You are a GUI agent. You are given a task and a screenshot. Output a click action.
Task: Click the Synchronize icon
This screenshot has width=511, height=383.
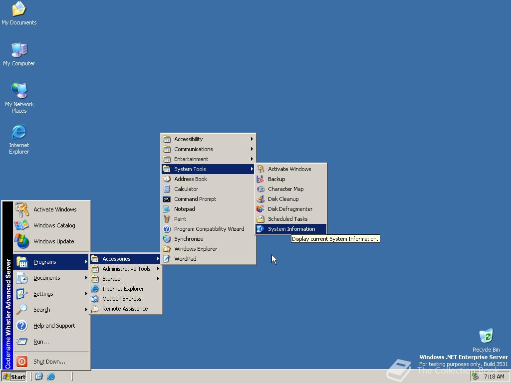pyautogui.click(x=167, y=239)
